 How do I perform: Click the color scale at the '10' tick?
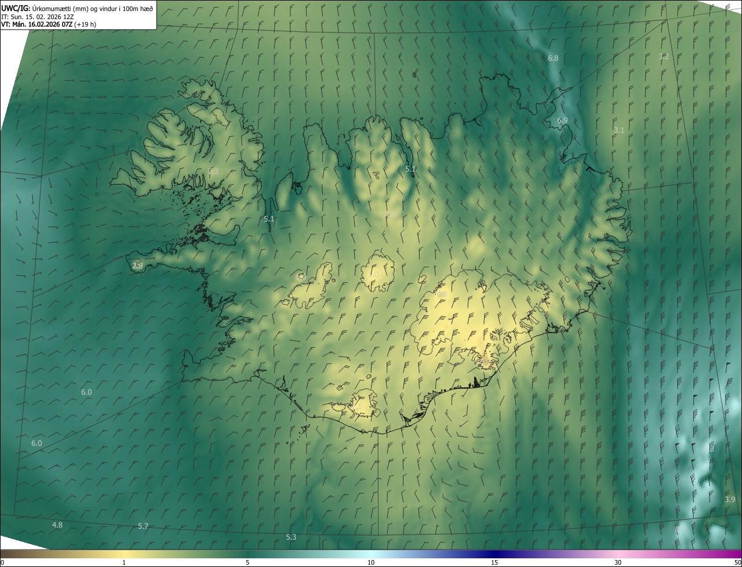click(x=371, y=562)
